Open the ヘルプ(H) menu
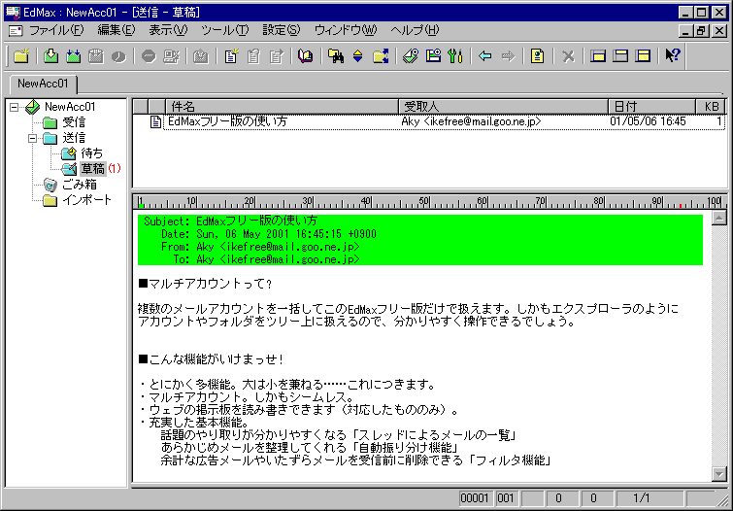Screen dimensions: 733x511 (x=415, y=30)
